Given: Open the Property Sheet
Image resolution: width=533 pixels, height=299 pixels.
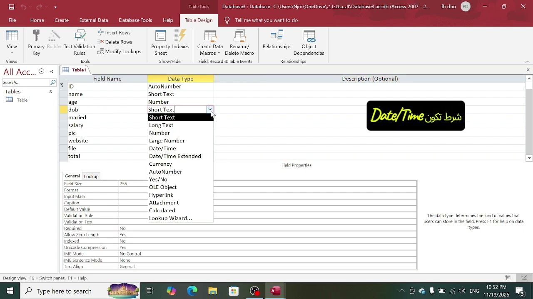Looking at the screenshot, I should [161, 43].
